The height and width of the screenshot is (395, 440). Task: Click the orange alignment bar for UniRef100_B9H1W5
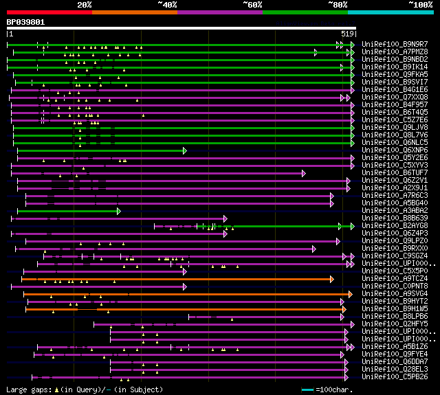[185, 310]
